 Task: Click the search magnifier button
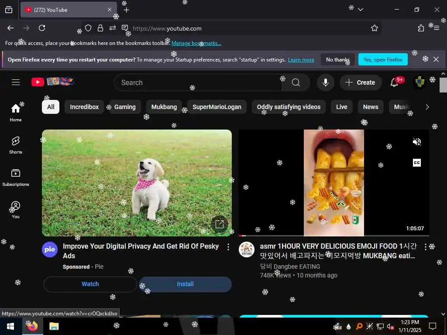tap(296, 82)
